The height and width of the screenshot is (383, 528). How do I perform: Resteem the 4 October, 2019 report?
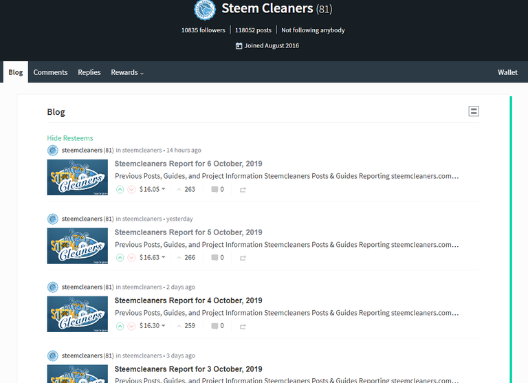point(243,327)
